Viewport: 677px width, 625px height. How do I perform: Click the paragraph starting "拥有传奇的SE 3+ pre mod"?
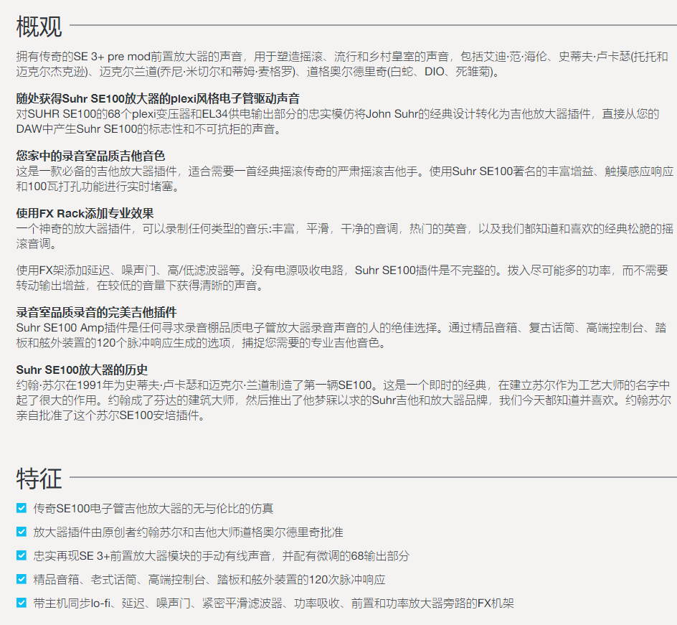pos(342,64)
